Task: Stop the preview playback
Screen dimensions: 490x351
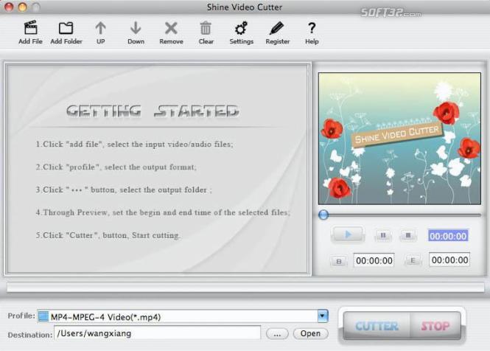Action: 408,235
